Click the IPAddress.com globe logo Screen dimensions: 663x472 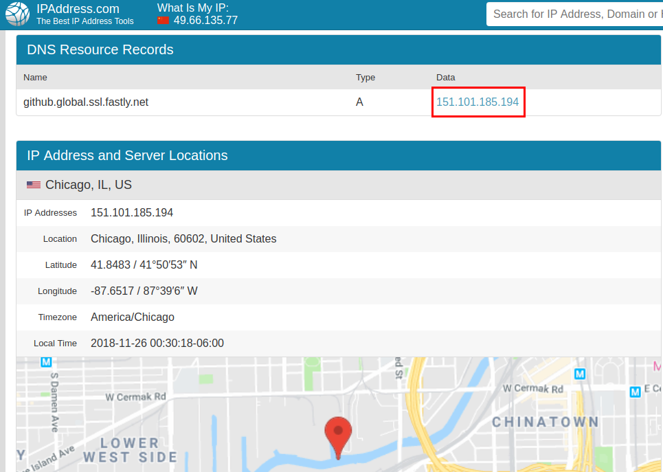(x=17, y=14)
